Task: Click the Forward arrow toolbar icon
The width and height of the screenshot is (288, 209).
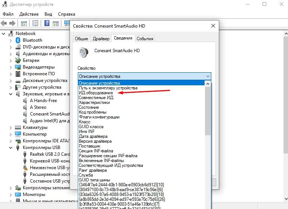Action: point(12,23)
